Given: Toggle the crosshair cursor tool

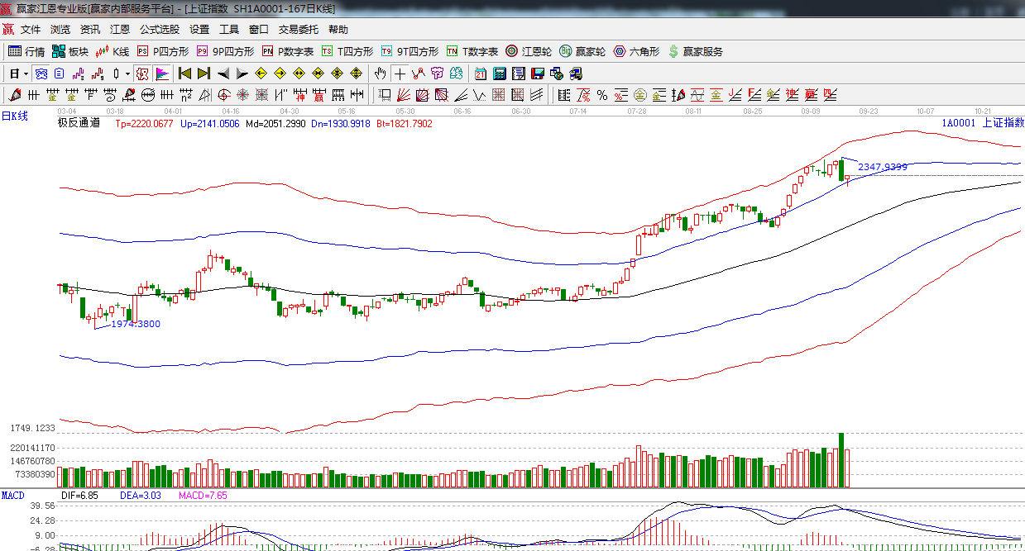Looking at the screenshot, I should [x=400, y=74].
